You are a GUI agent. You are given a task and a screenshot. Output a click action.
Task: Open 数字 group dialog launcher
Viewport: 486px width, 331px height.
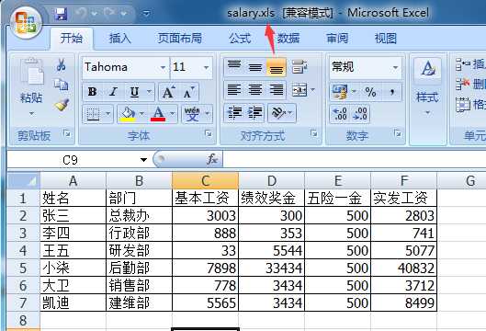coord(398,133)
